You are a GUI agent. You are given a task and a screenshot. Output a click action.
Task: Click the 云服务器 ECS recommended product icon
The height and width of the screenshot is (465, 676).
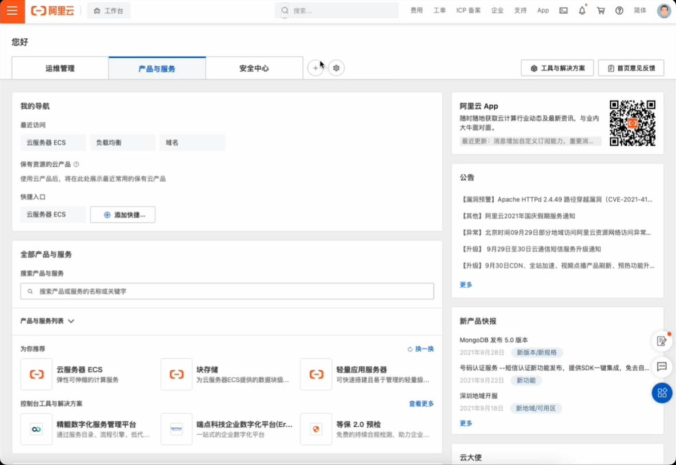point(37,375)
